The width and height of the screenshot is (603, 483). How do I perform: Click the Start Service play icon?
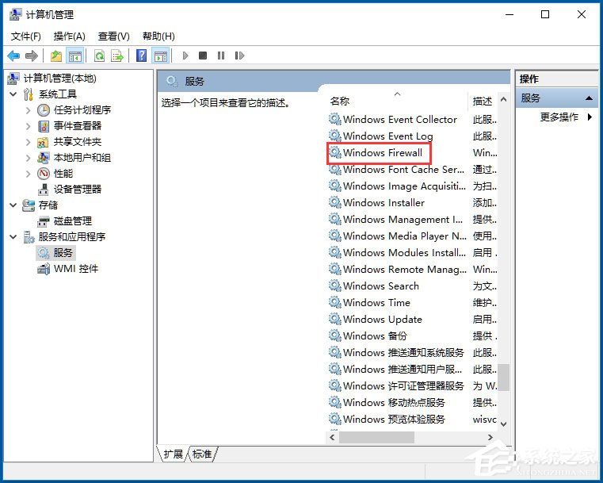coord(185,56)
